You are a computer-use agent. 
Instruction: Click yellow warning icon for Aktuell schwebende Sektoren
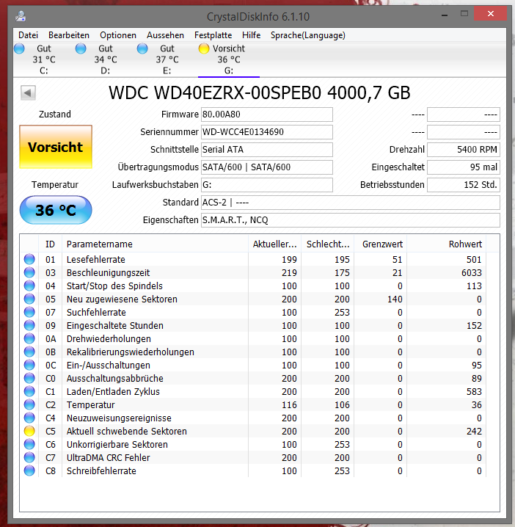(29, 431)
